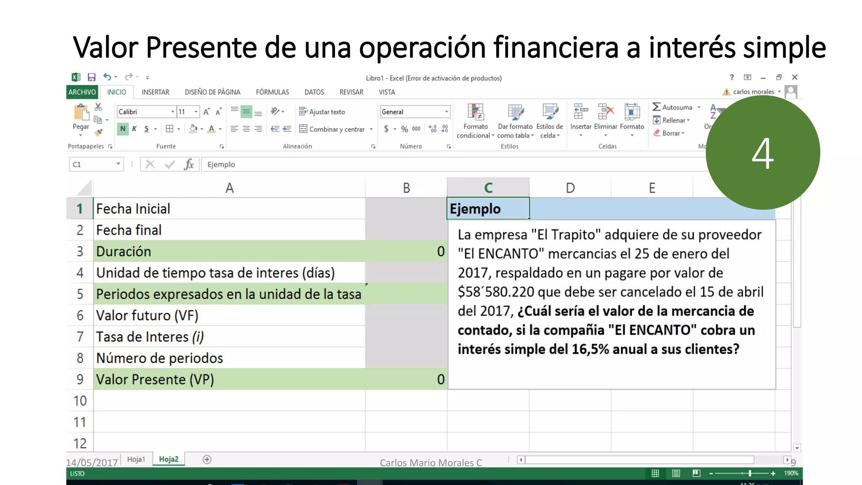Open the Calibri font name dropdown

[173, 112]
